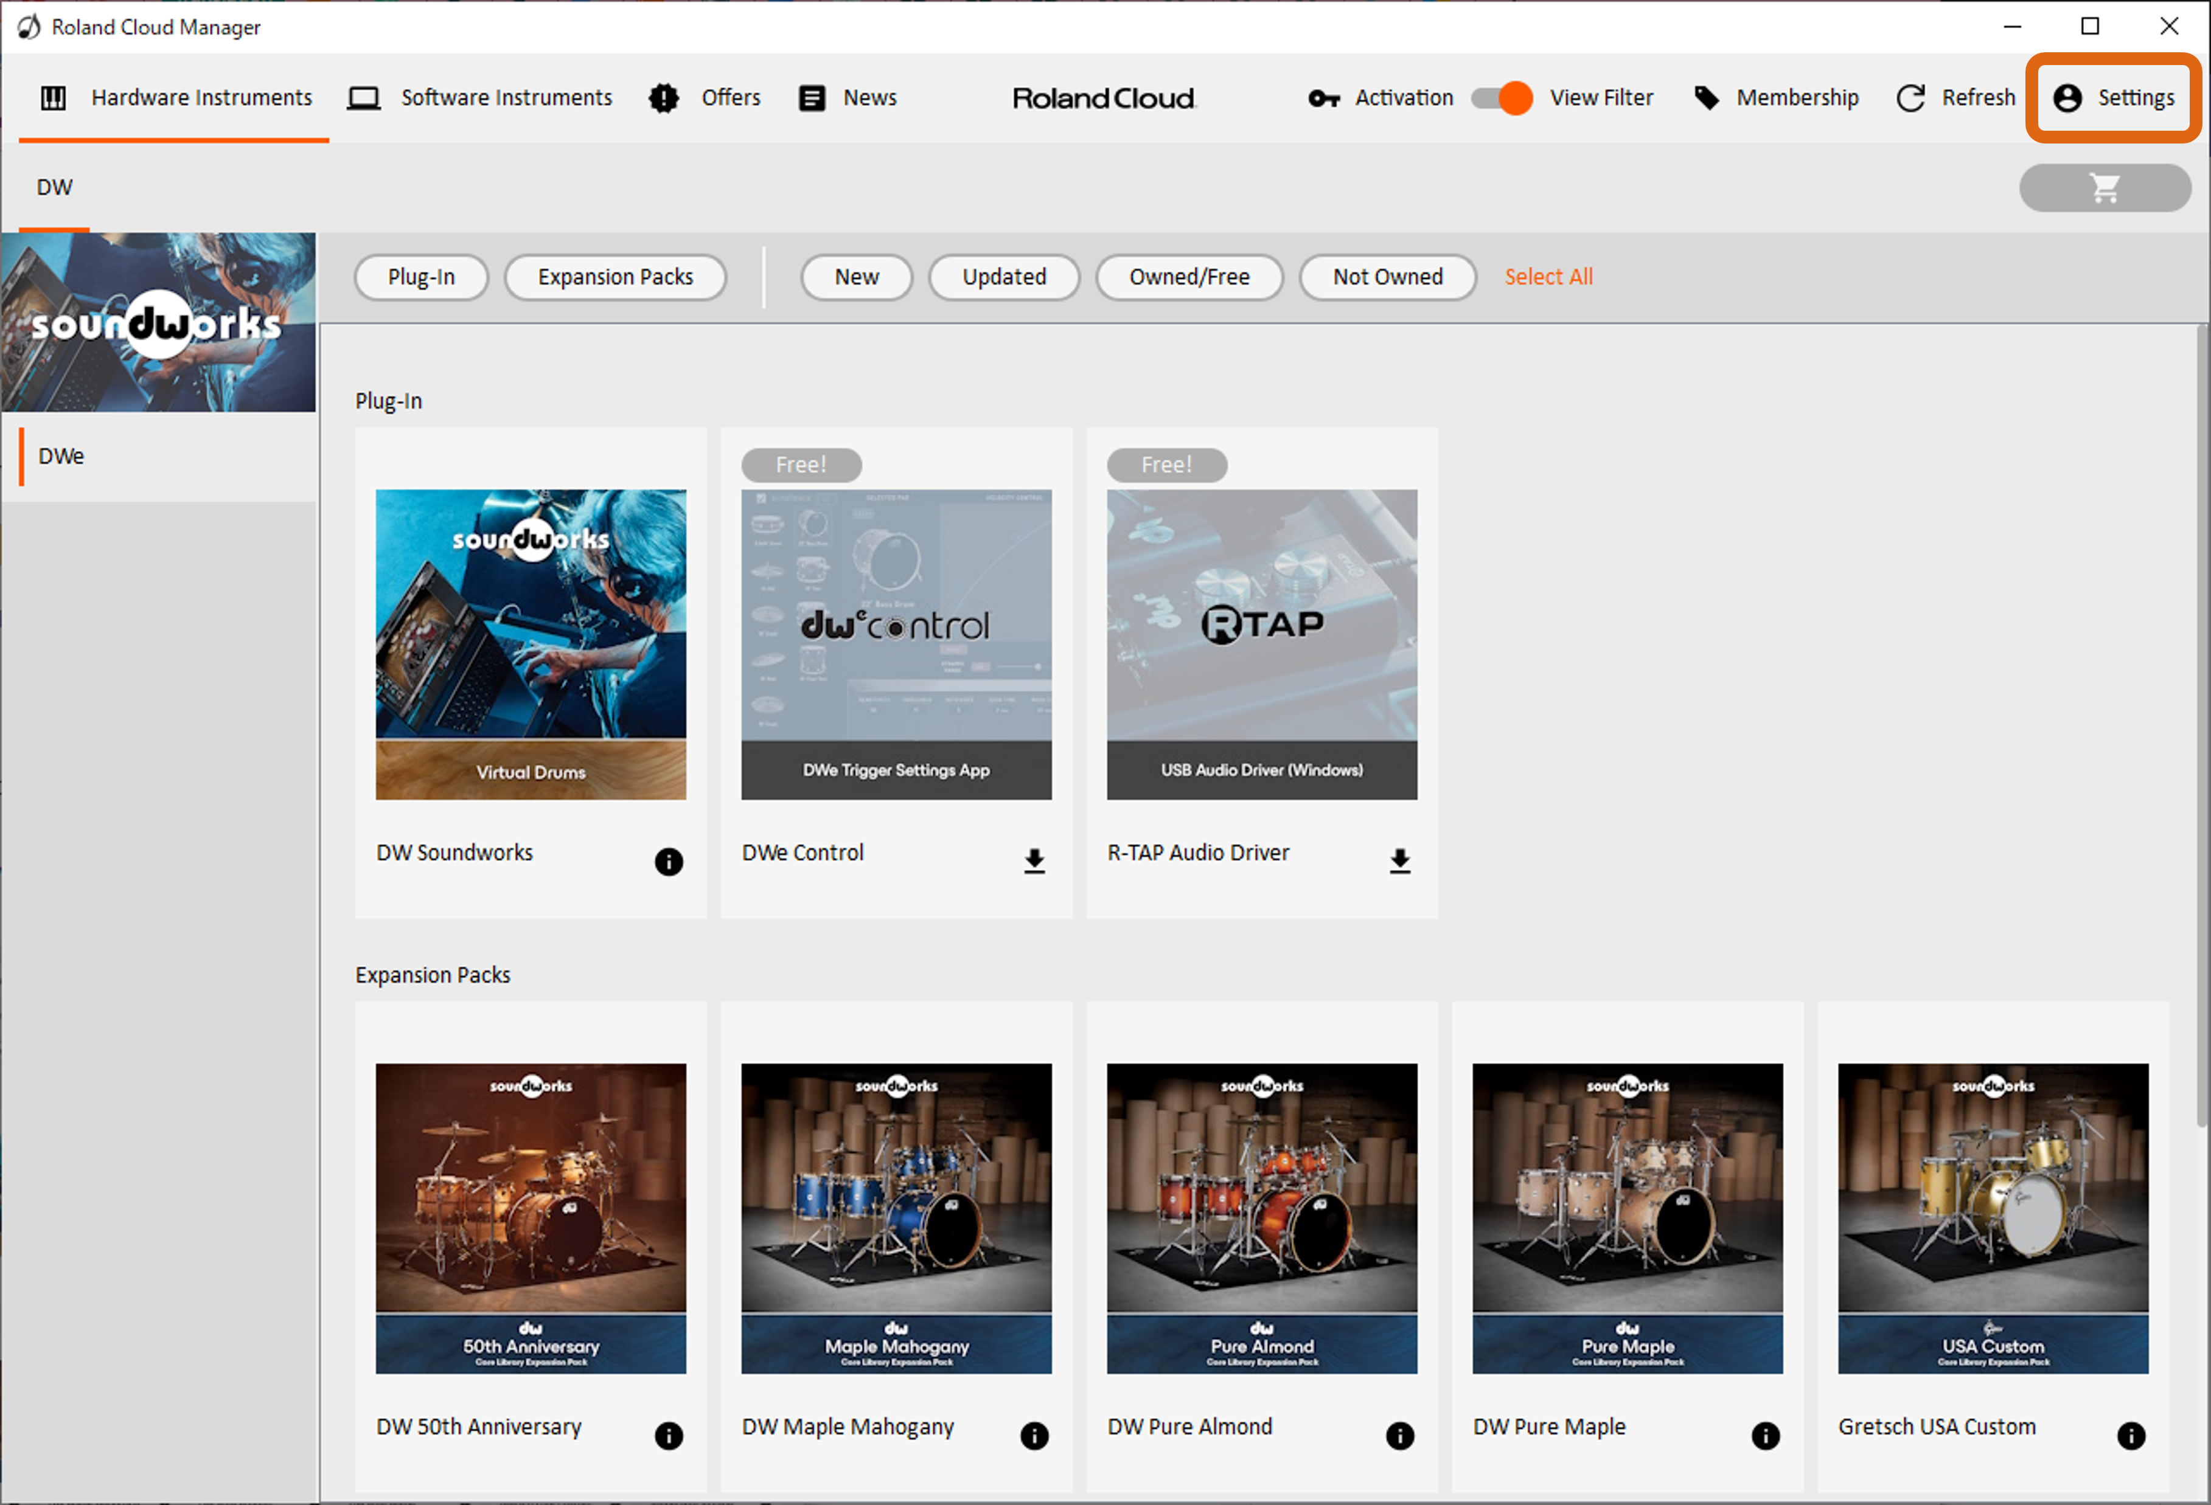Click the Activation key icon
The image size is (2211, 1505).
(1323, 98)
